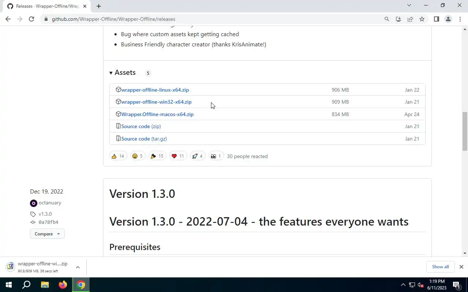
Task: Select the 'Dec 19, 2022' release date
Action: (x=46, y=192)
